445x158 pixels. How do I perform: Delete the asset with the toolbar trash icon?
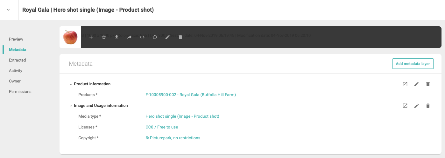tap(180, 37)
